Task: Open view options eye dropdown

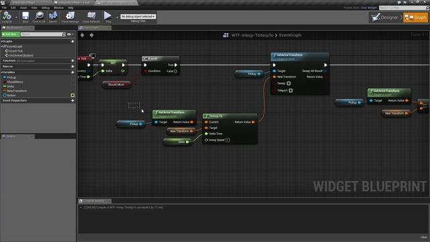Action: pos(70,34)
